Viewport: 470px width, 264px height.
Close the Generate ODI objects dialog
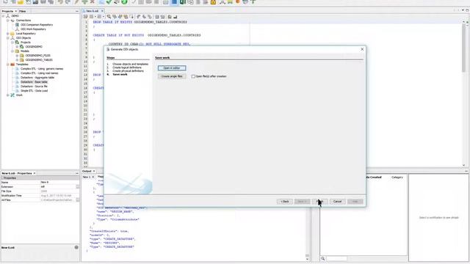pyautogui.click(x=362, y=49)
